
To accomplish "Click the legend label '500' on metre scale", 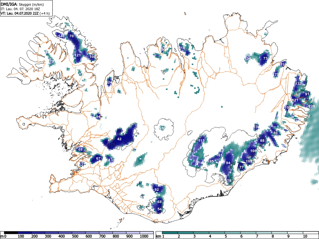I will (x=75, y=236).
